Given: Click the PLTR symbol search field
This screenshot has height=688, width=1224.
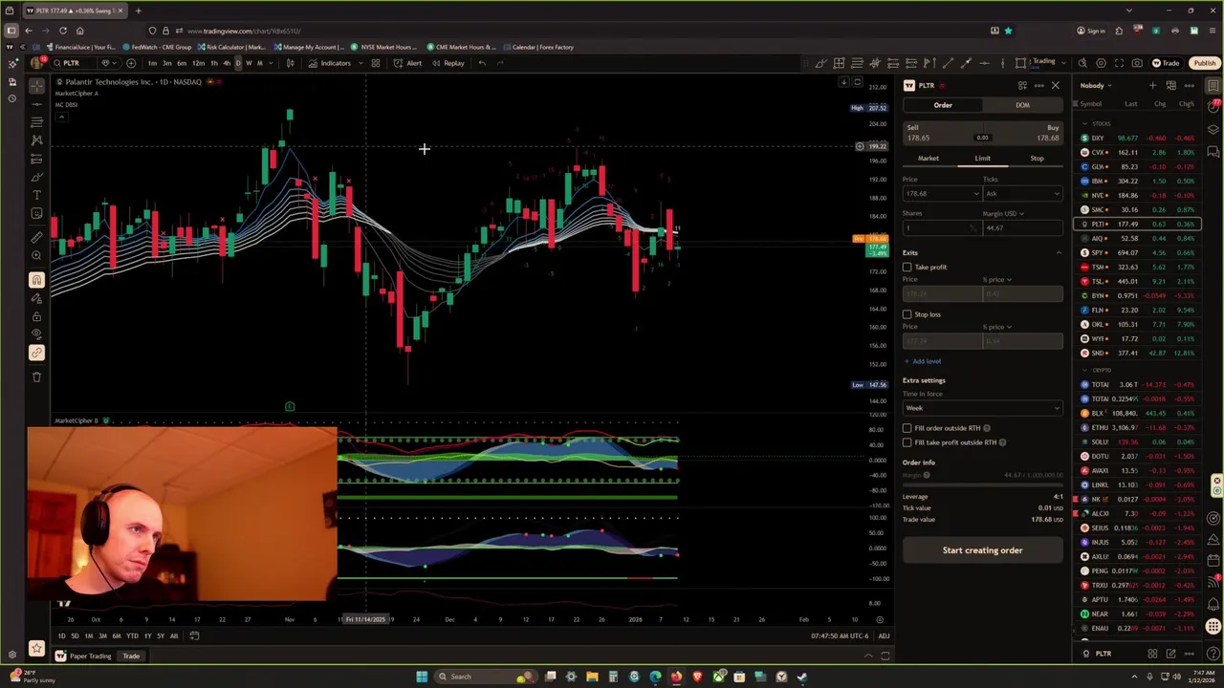Looking at the screenshot, I should pyautogui.click(x=74, y=63).
